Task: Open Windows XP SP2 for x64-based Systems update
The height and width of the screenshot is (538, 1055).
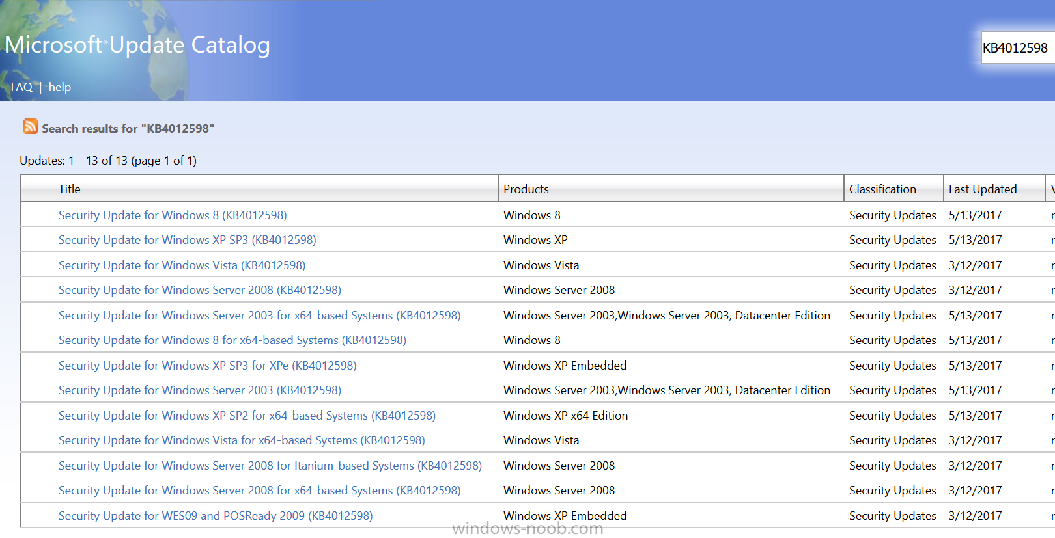Action: pos(247,416)
